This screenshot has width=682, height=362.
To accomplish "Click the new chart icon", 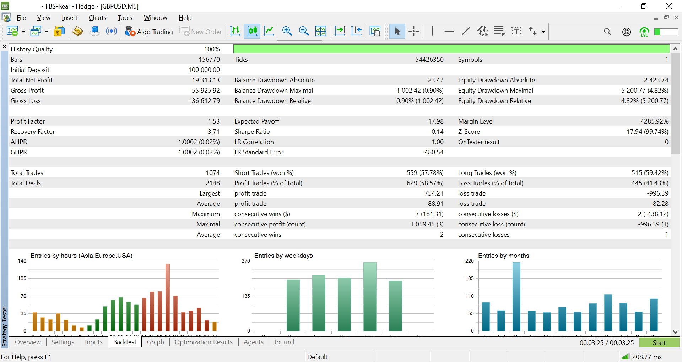I will (x=12, y=31).
